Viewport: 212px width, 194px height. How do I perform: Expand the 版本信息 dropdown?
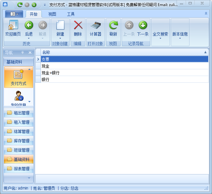[x=180, y=35]
